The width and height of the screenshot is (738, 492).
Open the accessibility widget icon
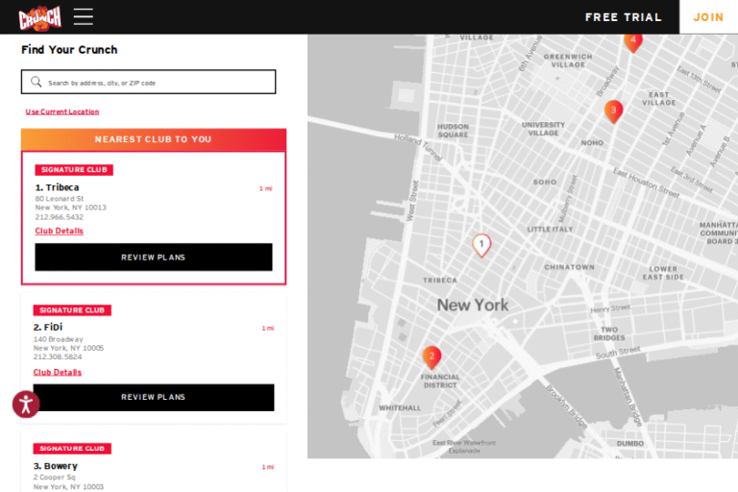pos(26,404)
